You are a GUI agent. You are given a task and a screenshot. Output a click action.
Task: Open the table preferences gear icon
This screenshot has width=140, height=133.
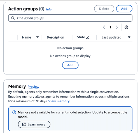(x=126, y=27)
